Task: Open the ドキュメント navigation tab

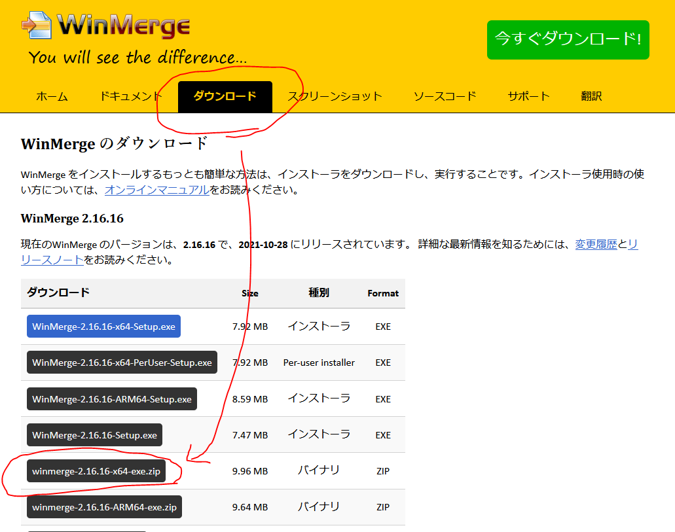Action: pos(131,96)
